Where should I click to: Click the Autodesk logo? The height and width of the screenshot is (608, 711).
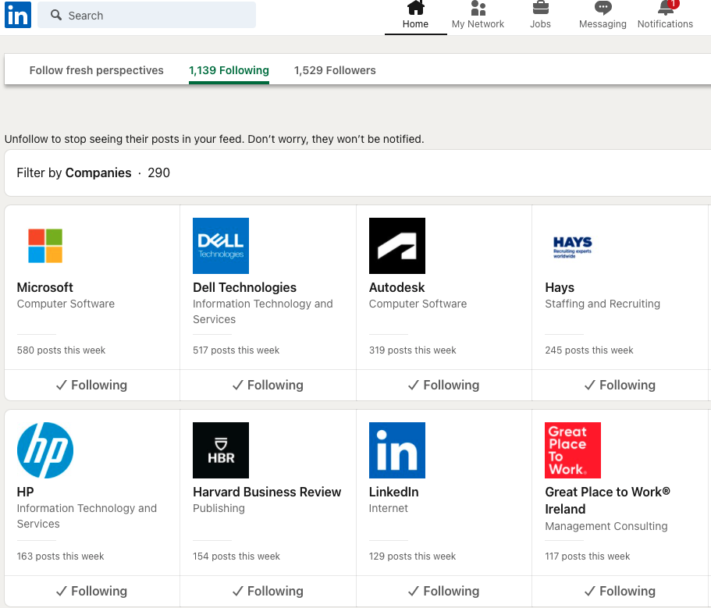(396, 245)
